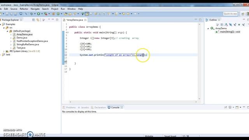Screen dimensions: 249x140
Task: Open the Refactor menu
Action: tap(24, 9)
